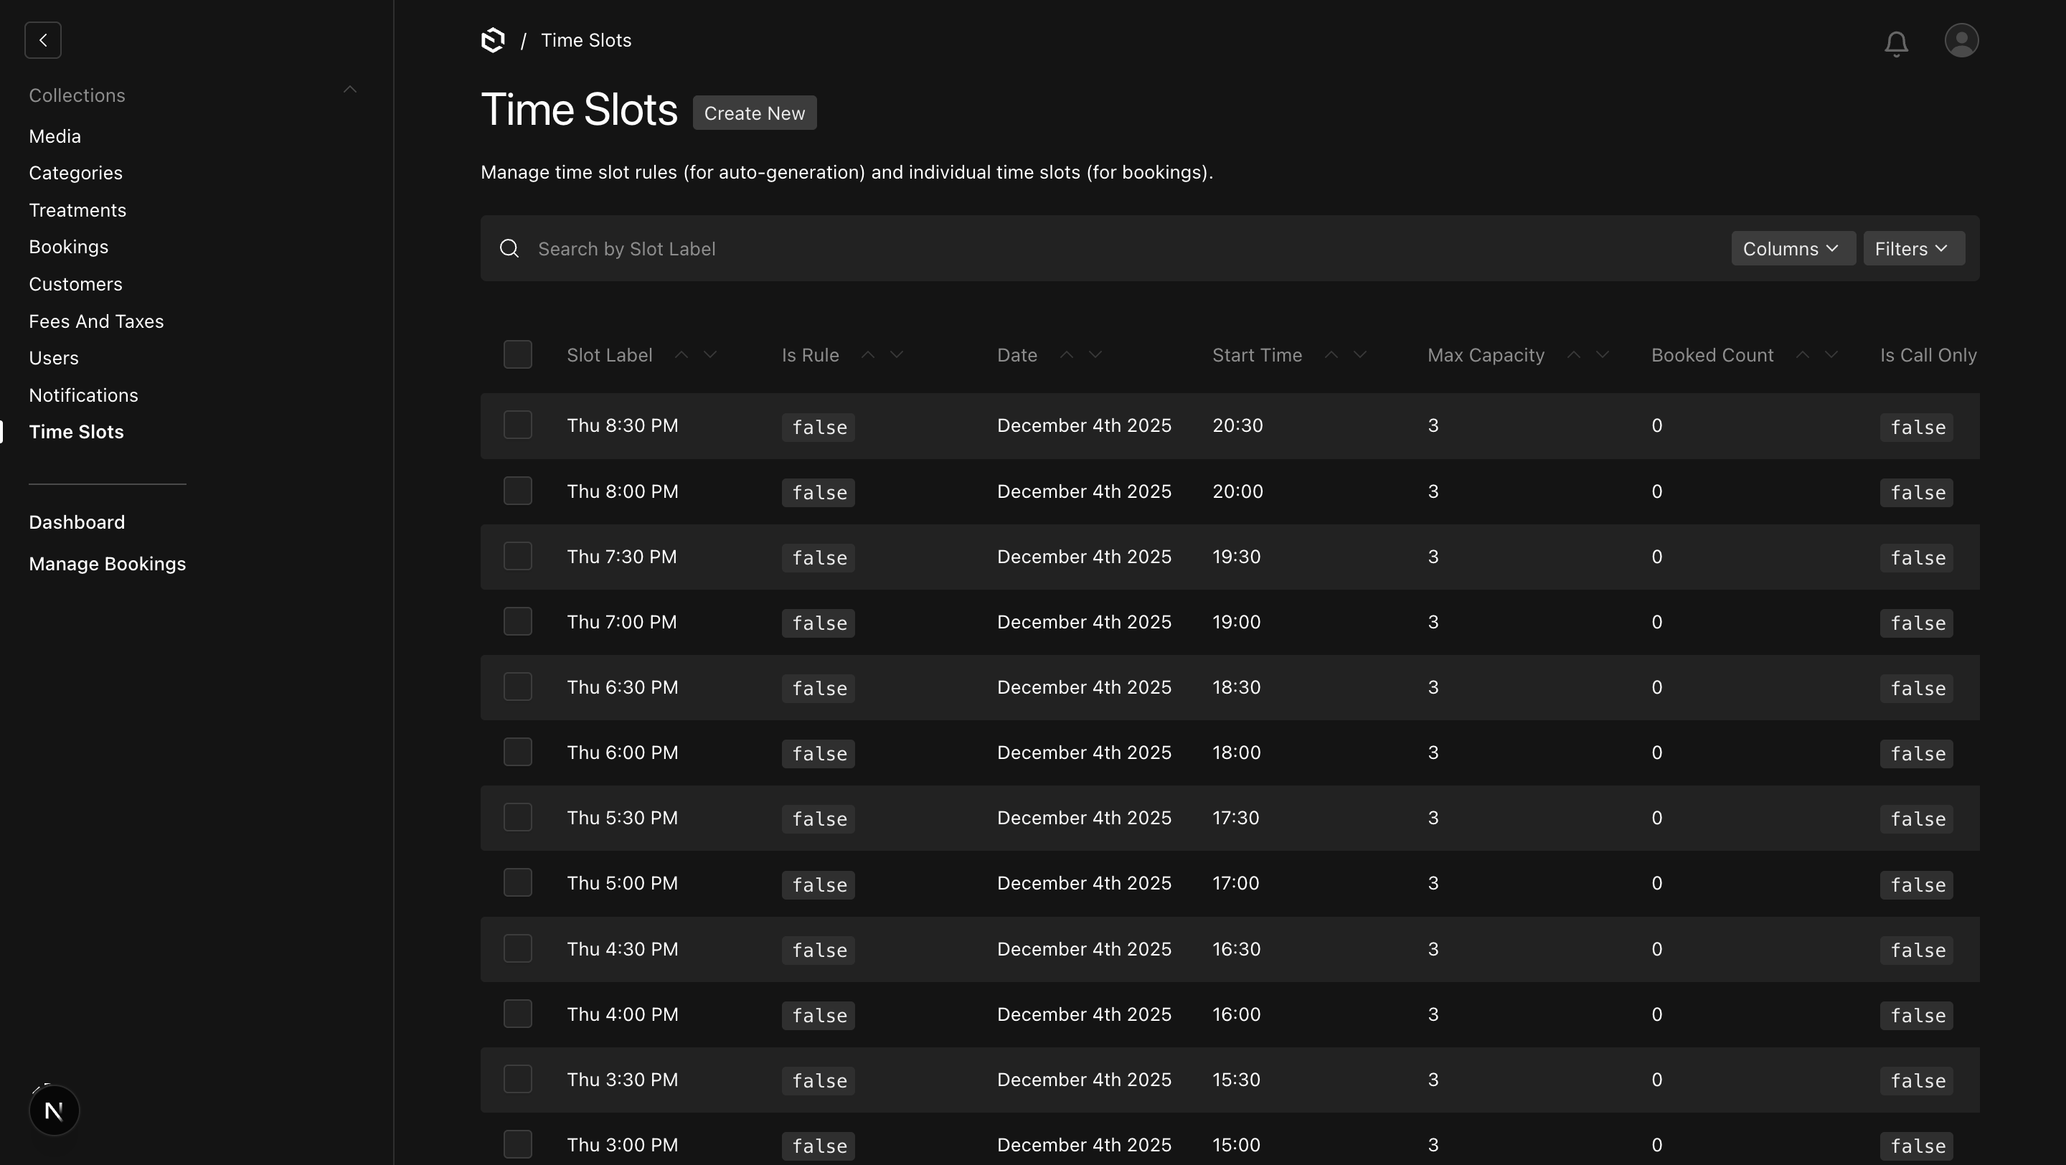Sort Start Time ascending with the up arrow

click(1330, 354)
